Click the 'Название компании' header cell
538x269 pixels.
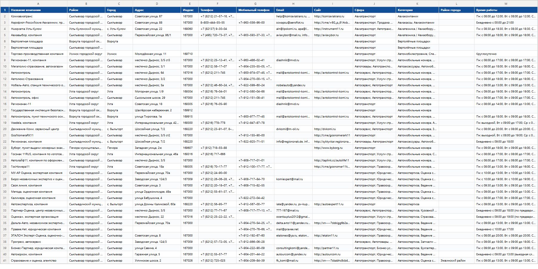point(38,10)
